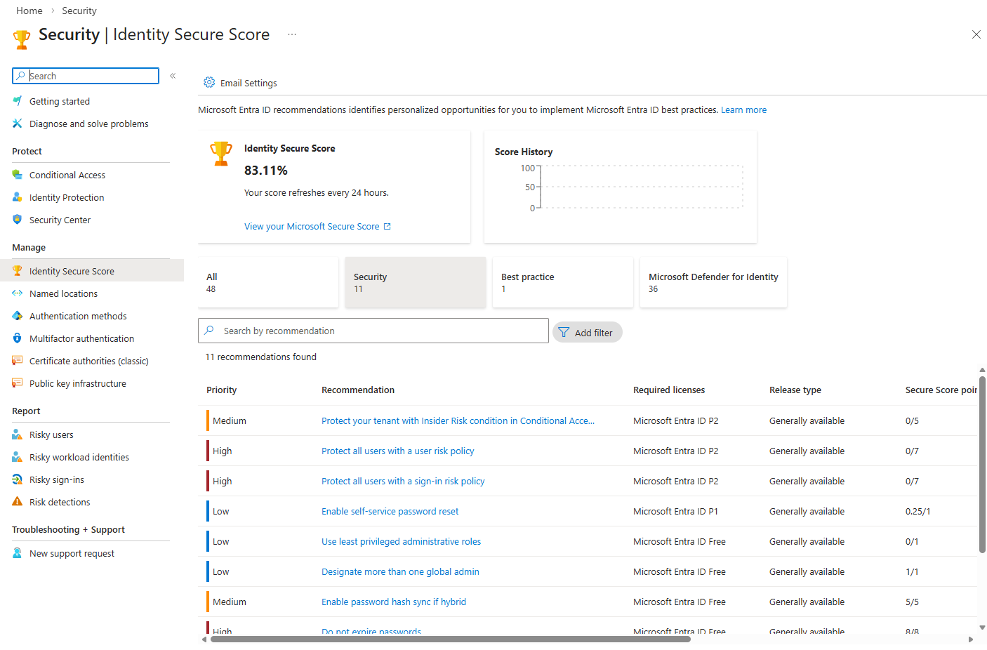
Task: Click the Release type column header
Action: [x=795, y=390]
